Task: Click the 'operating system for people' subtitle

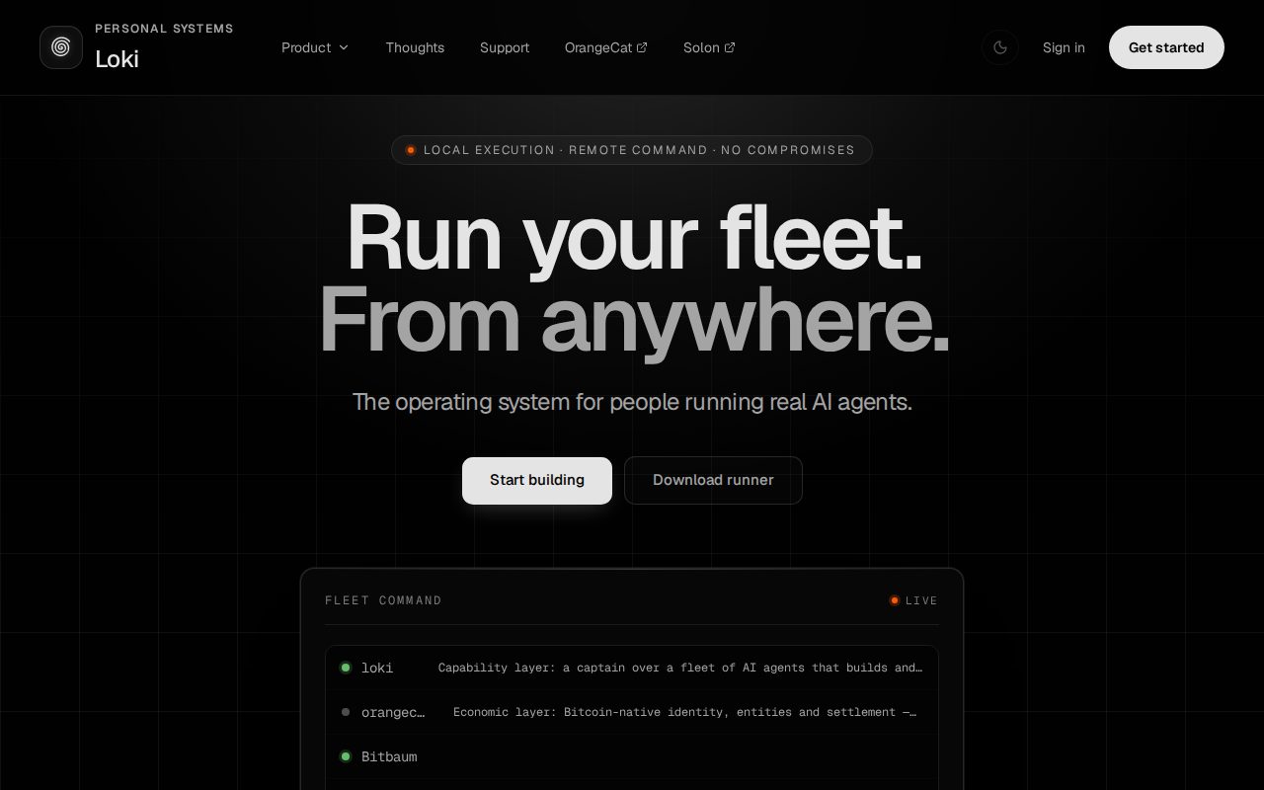Action: point(632,402)
